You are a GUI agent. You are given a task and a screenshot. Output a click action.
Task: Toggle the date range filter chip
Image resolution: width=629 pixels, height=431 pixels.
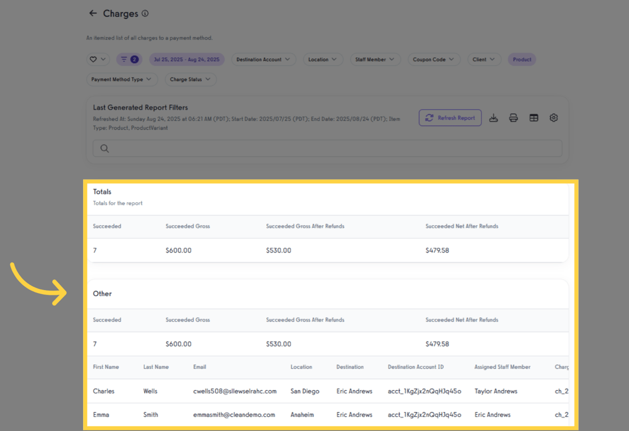click(x=186, y=59)
